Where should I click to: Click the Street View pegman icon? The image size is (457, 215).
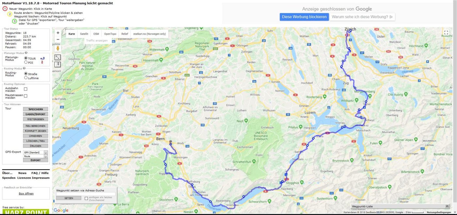[x=58, y=48]
